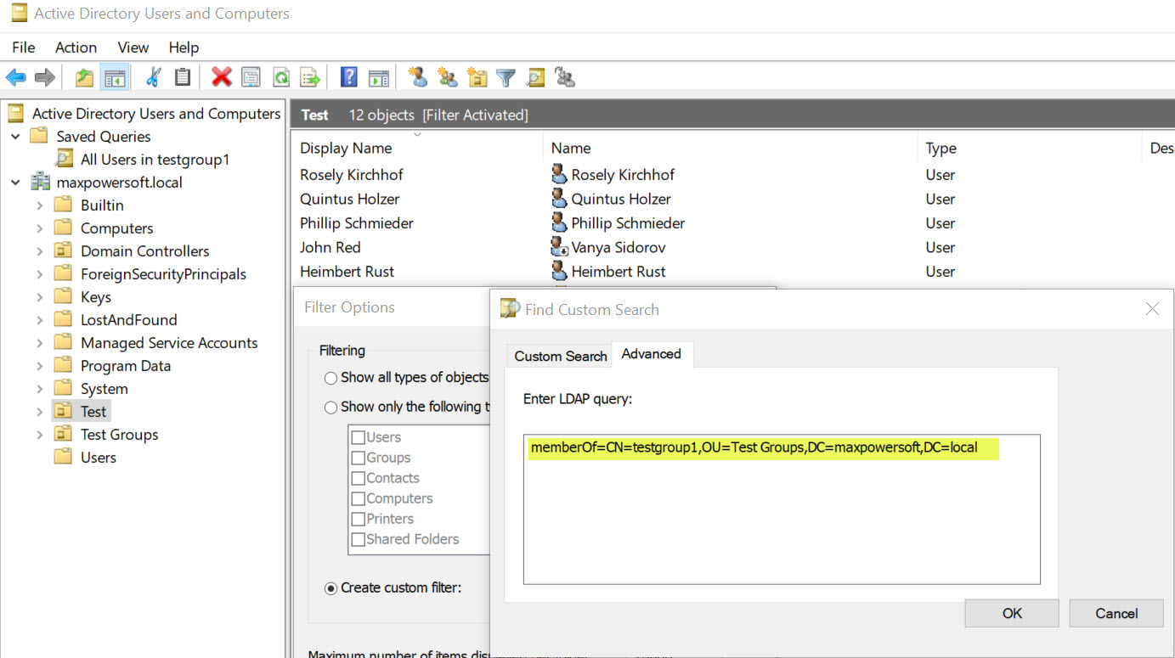Screen dimensions: 1175x658
Task: Select Show all types of objects radio
Action: [330, 378]
